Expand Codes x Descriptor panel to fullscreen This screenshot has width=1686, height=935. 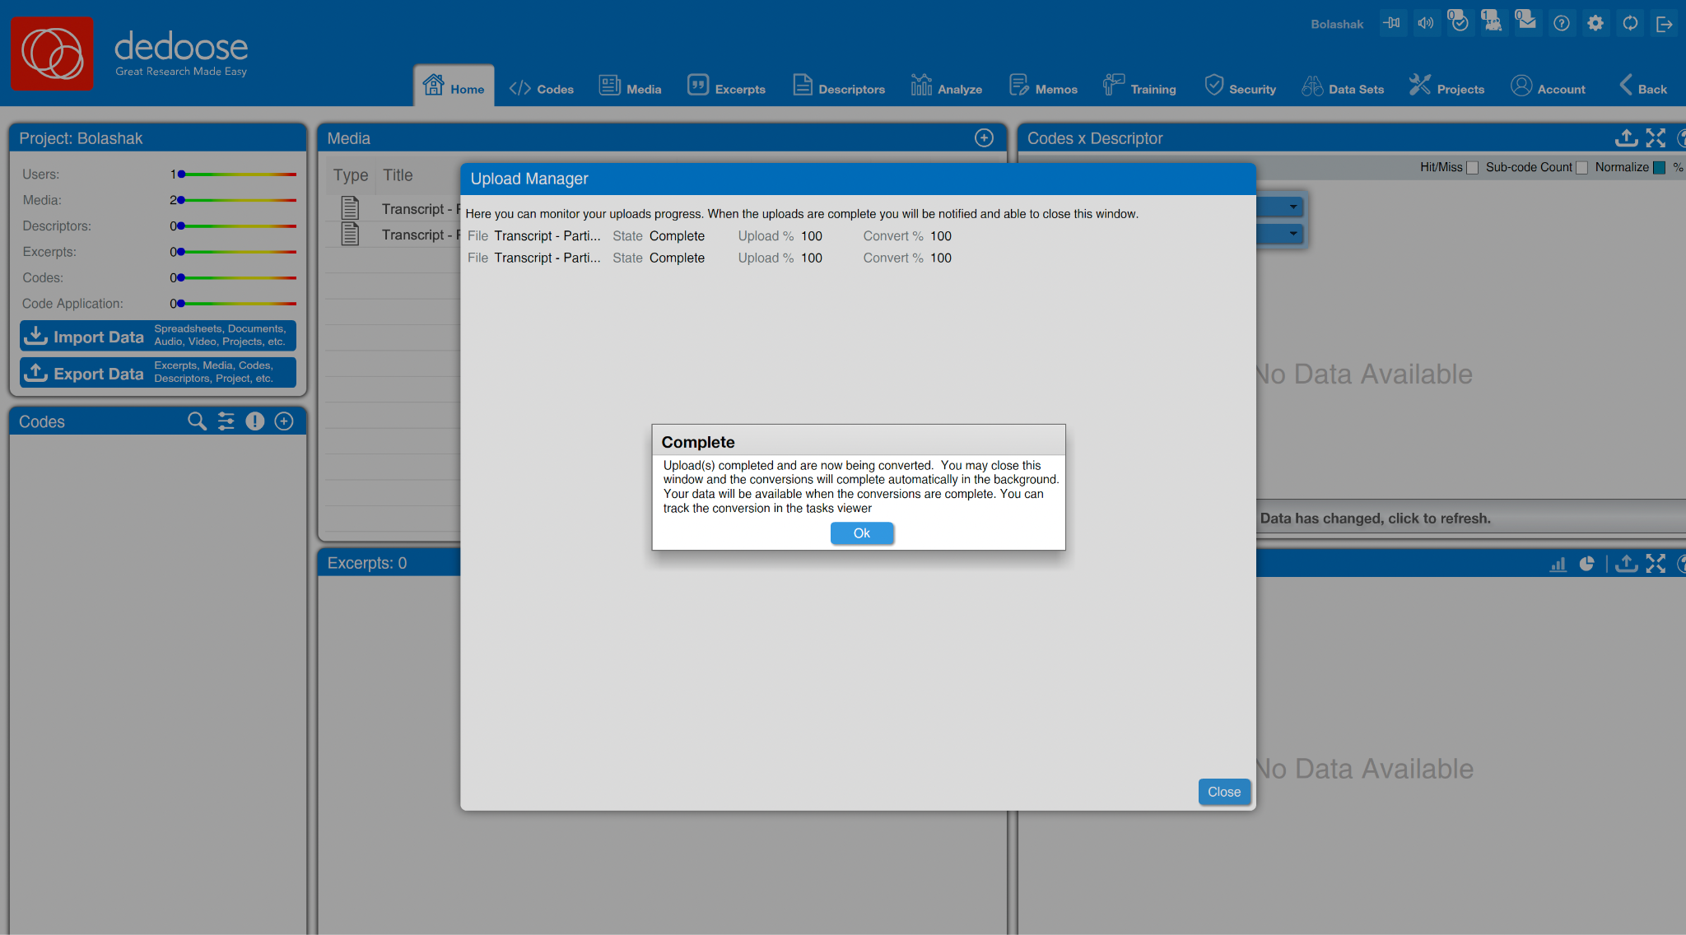point(1656,138)
